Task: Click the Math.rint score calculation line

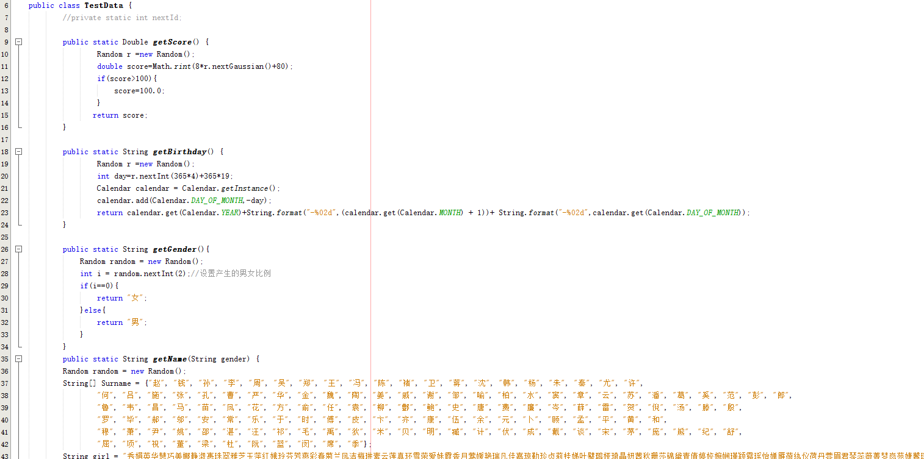Action: [195, 66]
